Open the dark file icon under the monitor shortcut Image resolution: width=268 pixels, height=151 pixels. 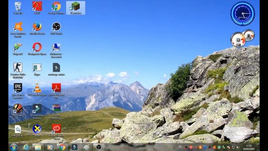point(56,70)
